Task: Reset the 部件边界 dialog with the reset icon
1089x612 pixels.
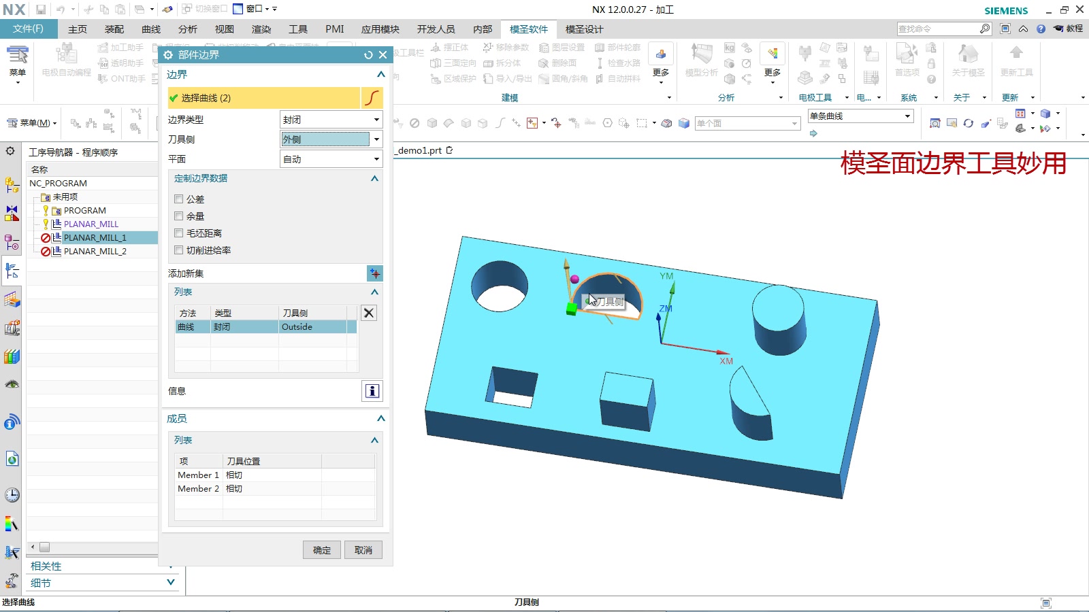Action: [x=368, y=55]
